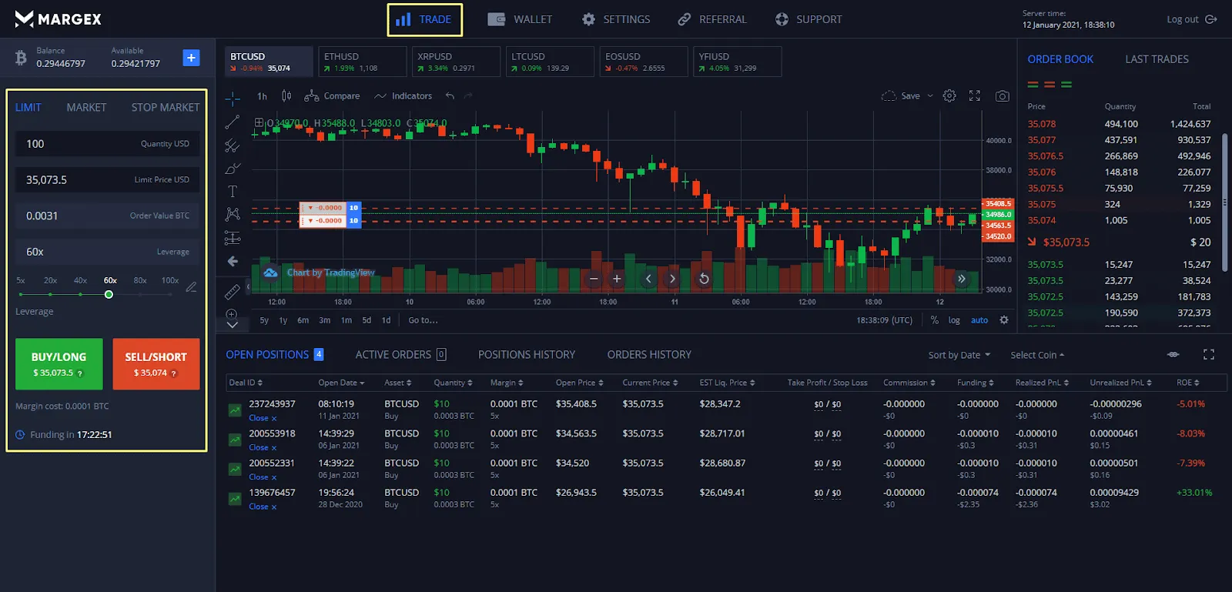Image resolution: width=1232 pixels, height=592 pixels.
Task: Enter fullscreen chart mode icon
Action: (975, 96)
